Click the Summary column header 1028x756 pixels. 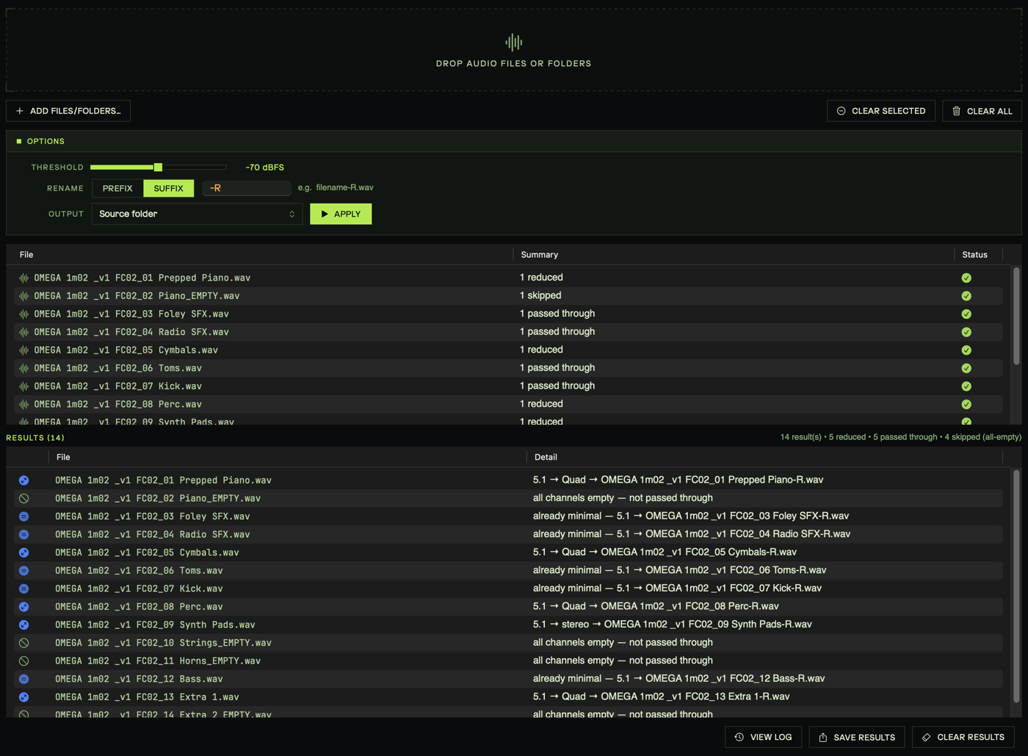coord(540,255)
